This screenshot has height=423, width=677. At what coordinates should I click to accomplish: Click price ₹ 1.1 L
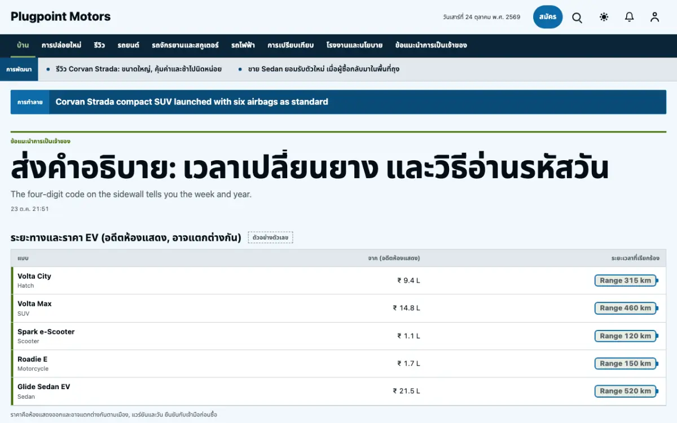click(408, 336)
